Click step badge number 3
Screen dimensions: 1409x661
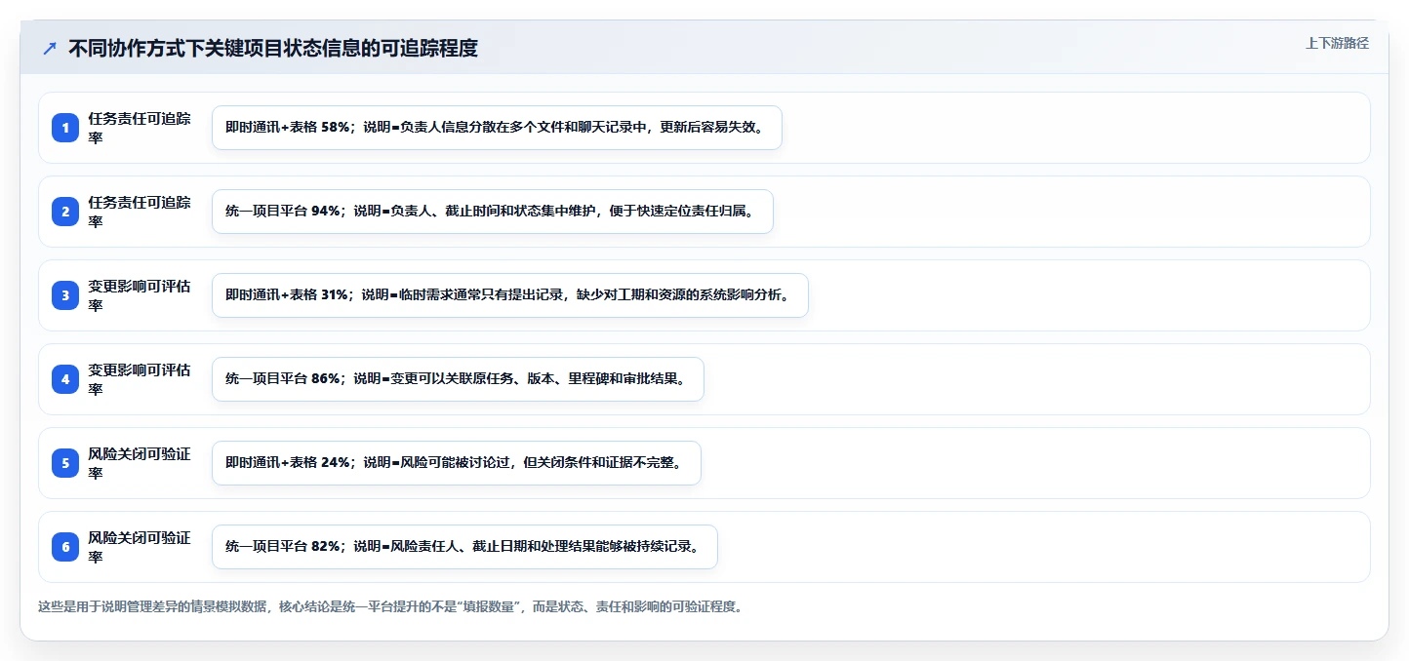pos(65,295)
